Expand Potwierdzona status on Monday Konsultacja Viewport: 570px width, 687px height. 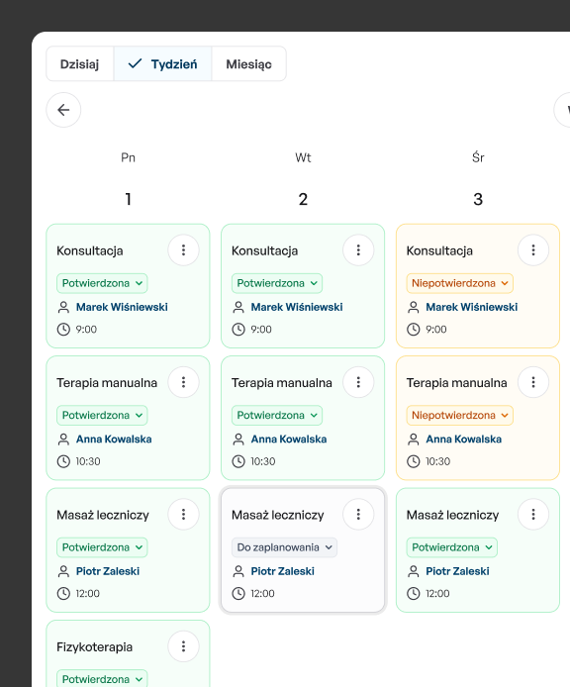tap(102, 283)
